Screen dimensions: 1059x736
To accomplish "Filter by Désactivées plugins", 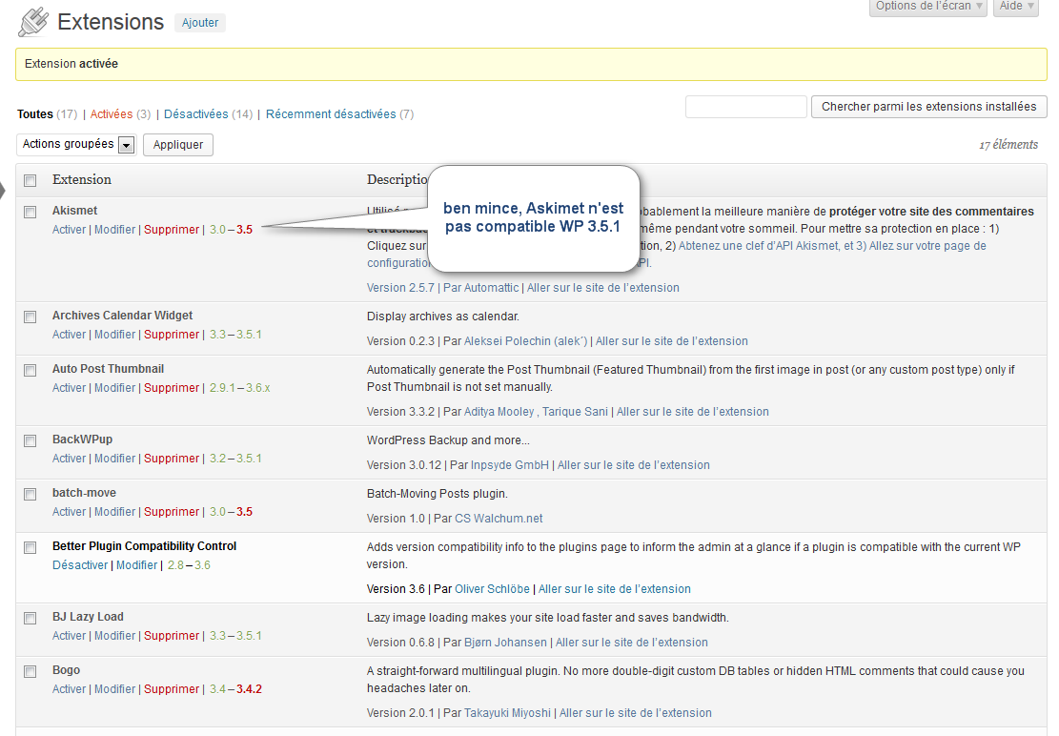I will point(195,114).
